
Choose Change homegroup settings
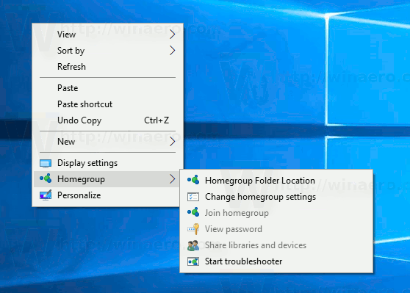tap(276, 197)
